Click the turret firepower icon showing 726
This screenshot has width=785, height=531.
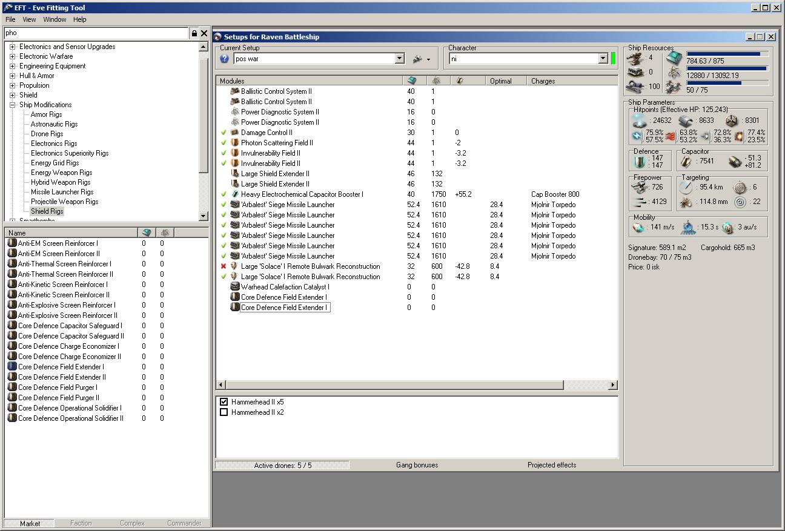639,187
